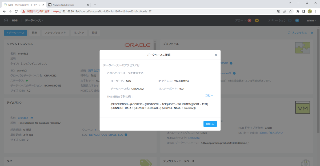Click the 拡張 button
The height and width of the screenshot is (166, 320).
pyautogui.click(x=94, y=33)
